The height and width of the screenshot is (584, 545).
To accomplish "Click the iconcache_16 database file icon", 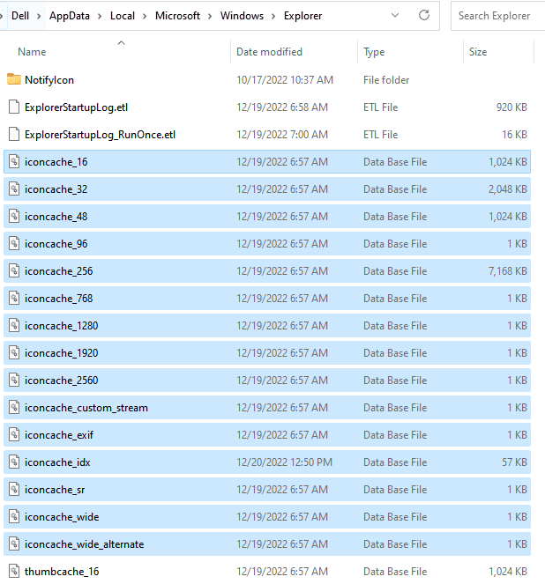I will 13,162.
